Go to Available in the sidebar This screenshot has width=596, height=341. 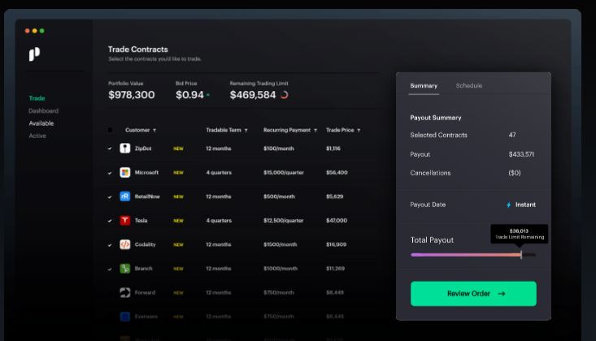point(41,123)
